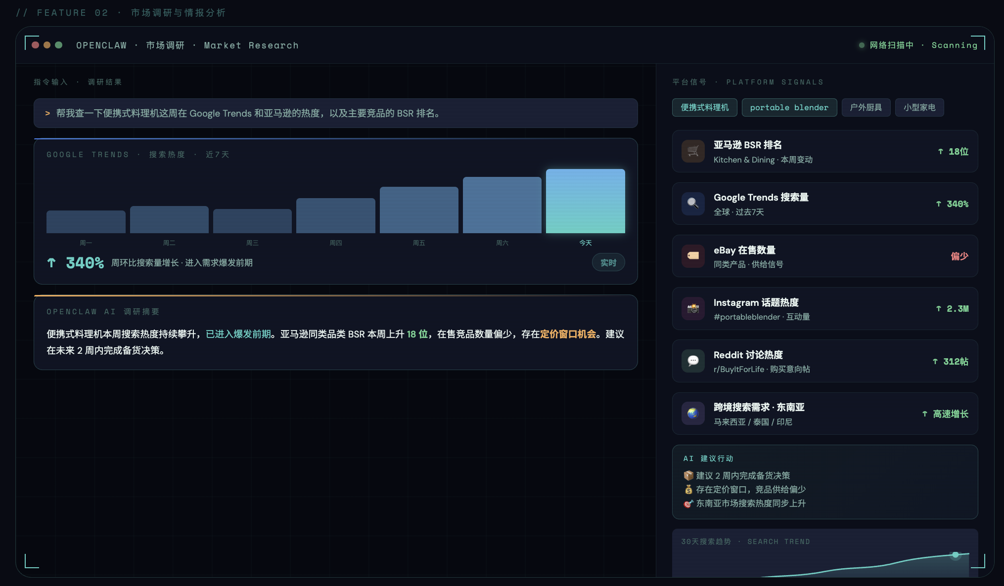Click the data point on 30-day trend line
The height and width of the screenshot is (586, 1004).
pyautogui.click(x=956, y=555)
